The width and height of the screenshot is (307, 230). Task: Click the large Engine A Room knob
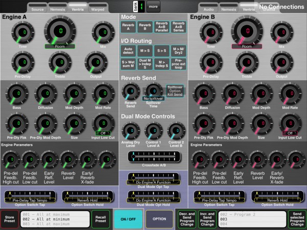coord(60,31)
